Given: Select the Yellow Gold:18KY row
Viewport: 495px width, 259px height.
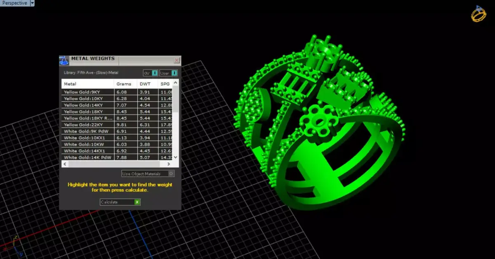Looking at the screenshot, I should pos(117,112).
